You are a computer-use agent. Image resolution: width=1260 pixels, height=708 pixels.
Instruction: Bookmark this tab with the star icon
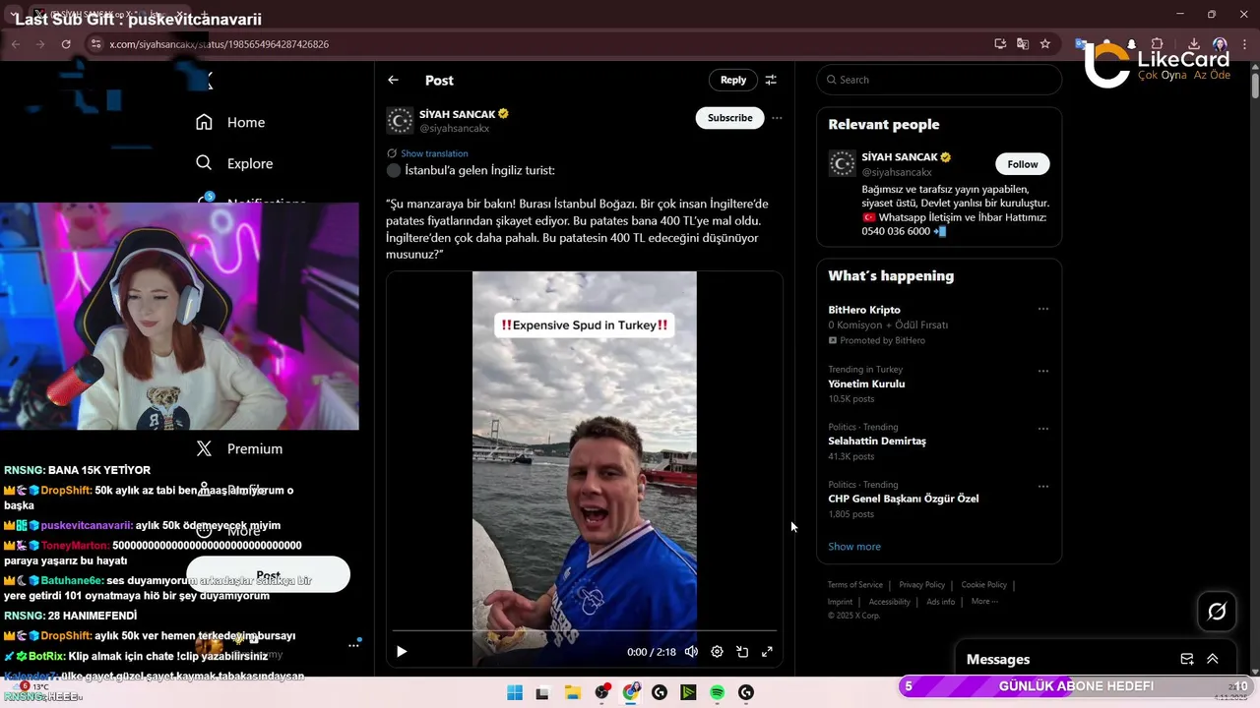tap(1045, 44)
